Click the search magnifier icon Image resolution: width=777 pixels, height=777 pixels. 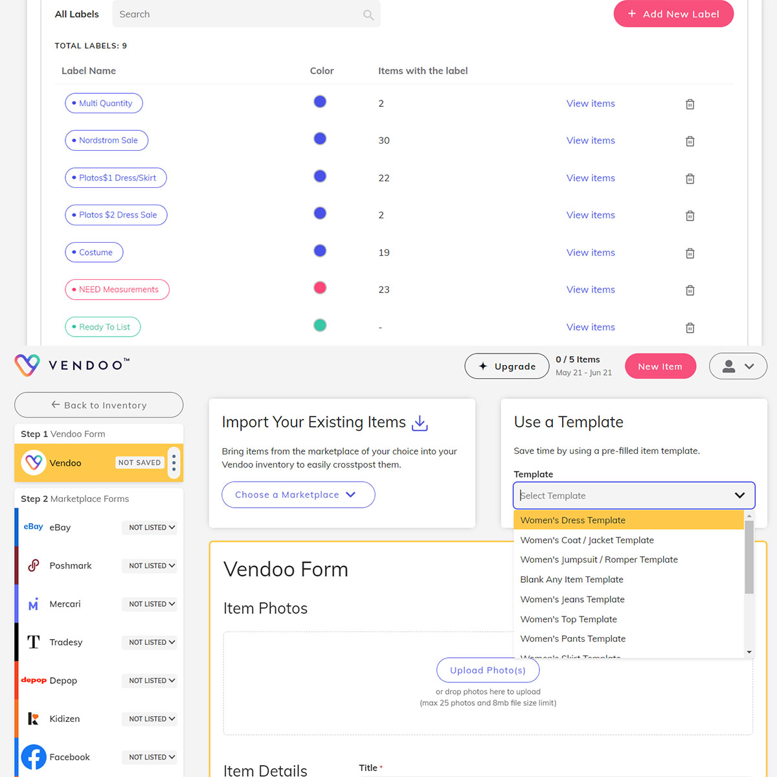coord(368,15)
